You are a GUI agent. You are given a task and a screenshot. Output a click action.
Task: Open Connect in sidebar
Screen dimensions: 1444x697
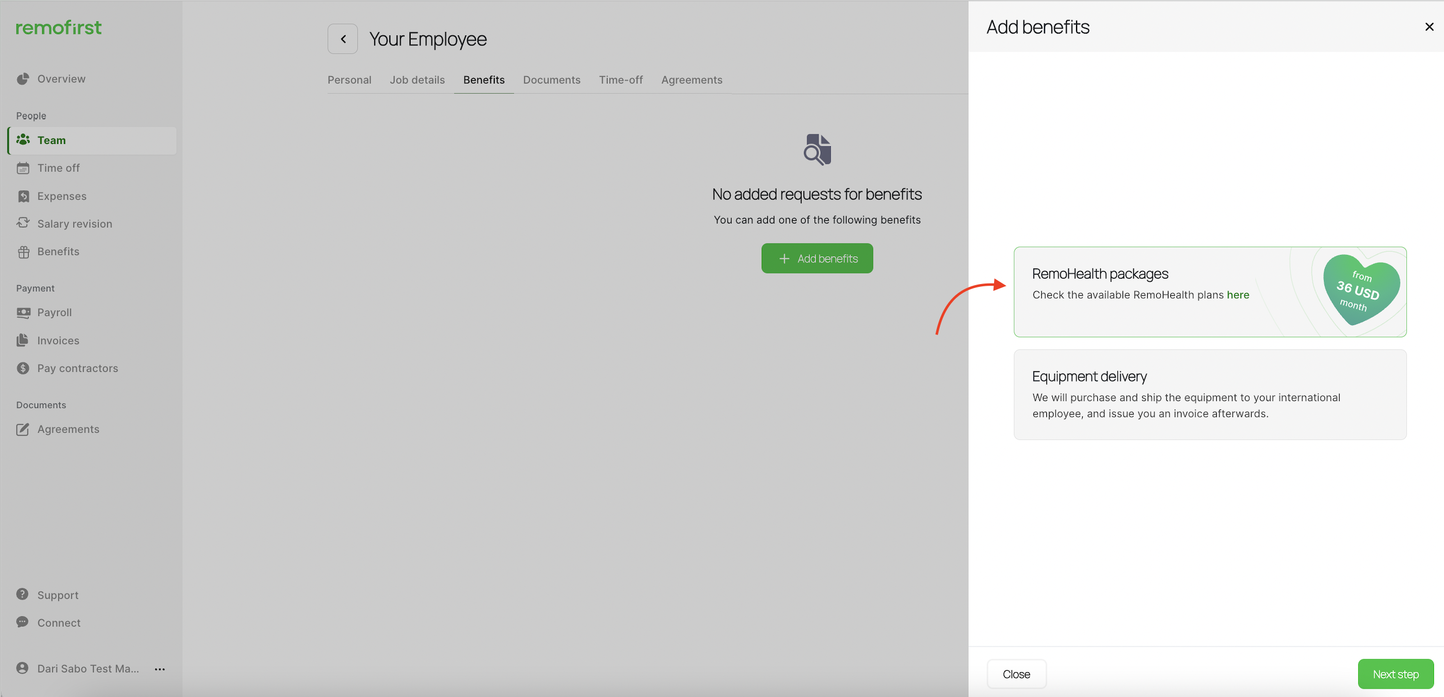(59, 622)
